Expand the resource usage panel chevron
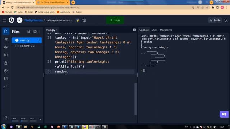 click(x=40, y=120)
